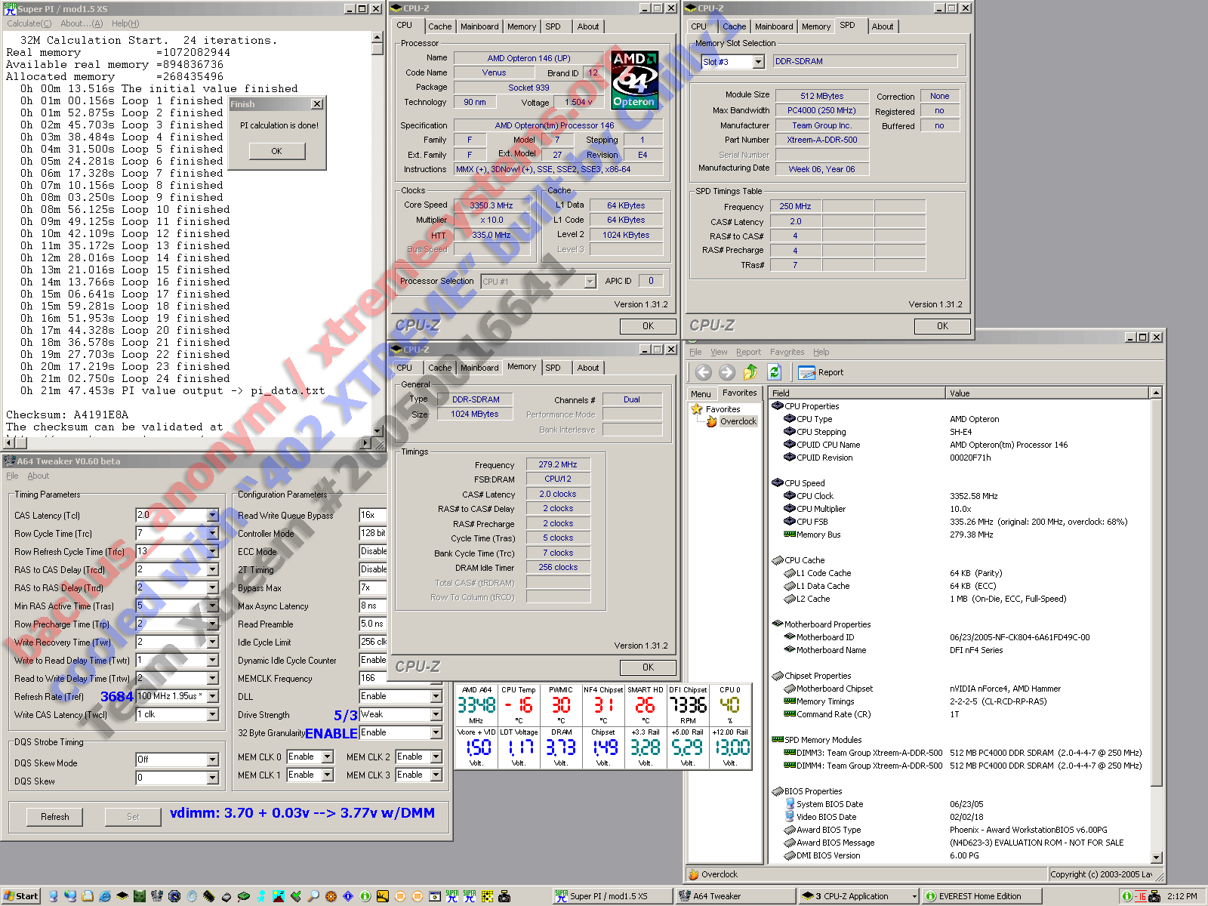
Task: Click the CPU Properties chip icon in EVEREST
Action: click(x=778, y=406)
